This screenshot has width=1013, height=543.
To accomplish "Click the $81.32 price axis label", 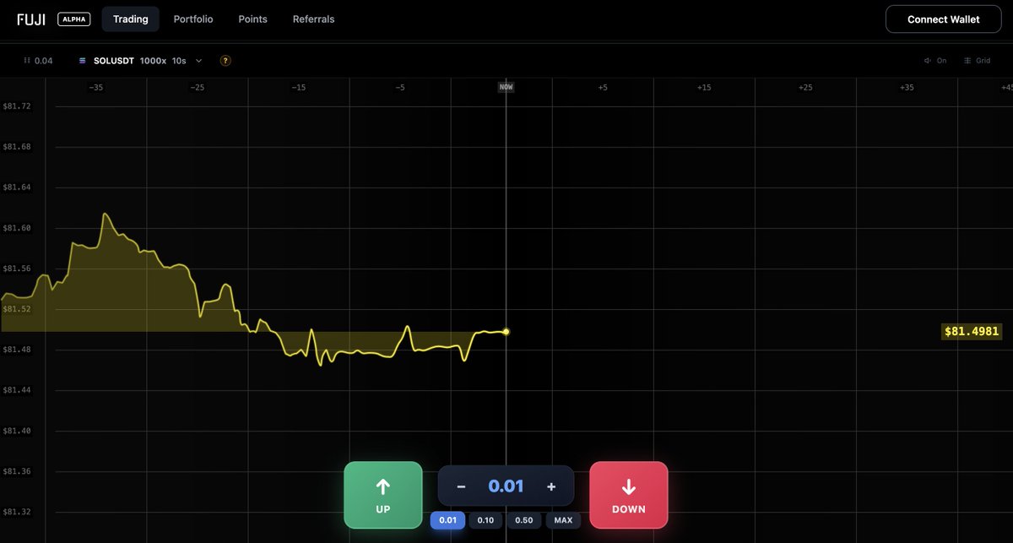I will (x=17, y=512).
